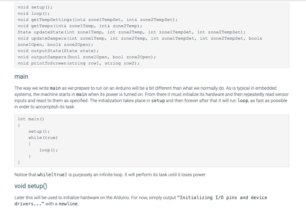Click the "loop();" call inside while loop
Screen dimensions: 306x211
pyautogui.click(x=48, y=150)
